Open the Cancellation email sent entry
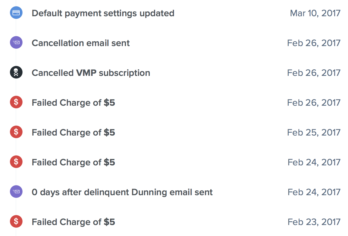Image resolution: width=348 pixels, height=236 pixels. 81,43
